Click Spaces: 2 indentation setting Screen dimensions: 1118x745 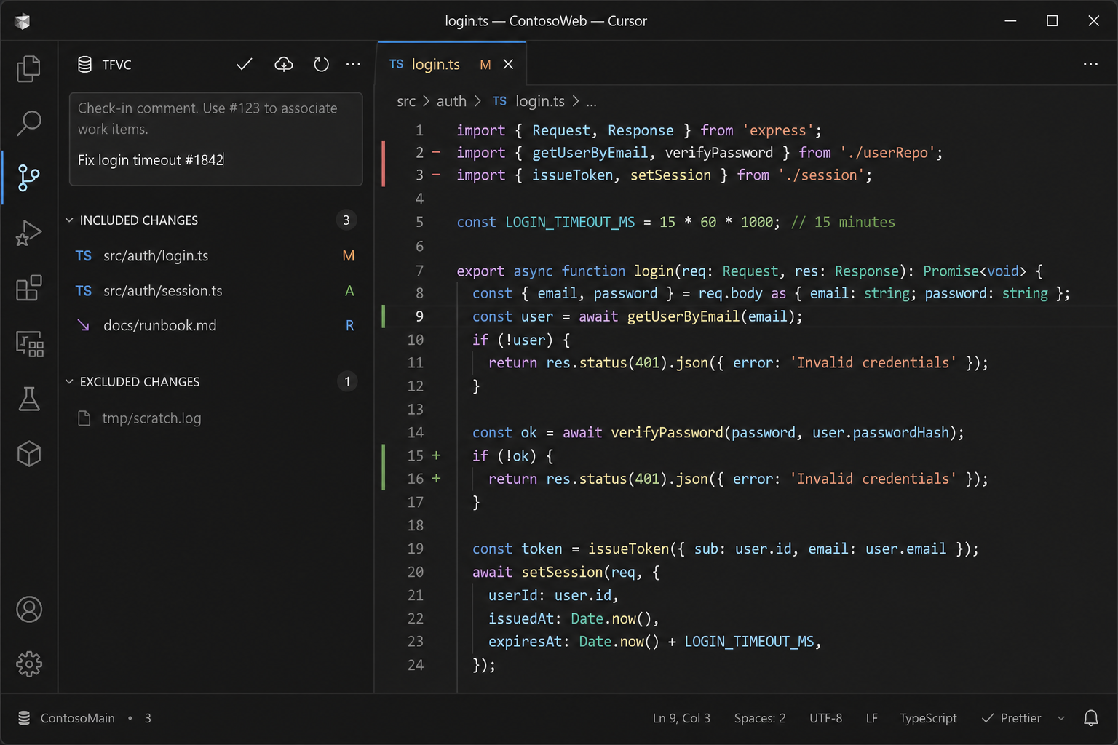[x=760, y=718]
